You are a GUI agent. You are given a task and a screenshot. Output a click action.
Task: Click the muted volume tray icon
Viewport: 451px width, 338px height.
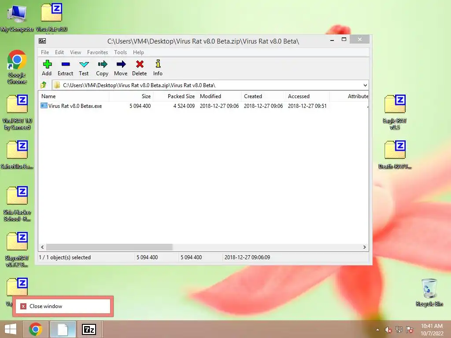(388, 330)
